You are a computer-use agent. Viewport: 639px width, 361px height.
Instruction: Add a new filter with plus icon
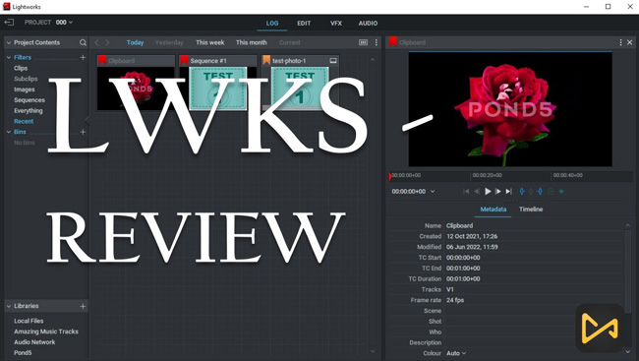pyautogui.click(x=83, y=57)
